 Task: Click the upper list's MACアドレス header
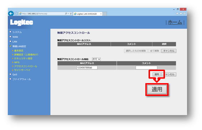[84, 44]
